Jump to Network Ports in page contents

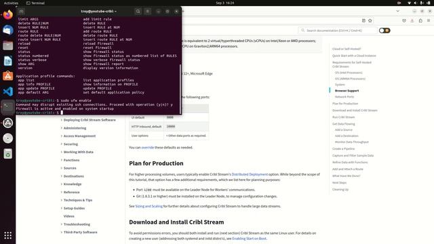click(x=344, y=97)
